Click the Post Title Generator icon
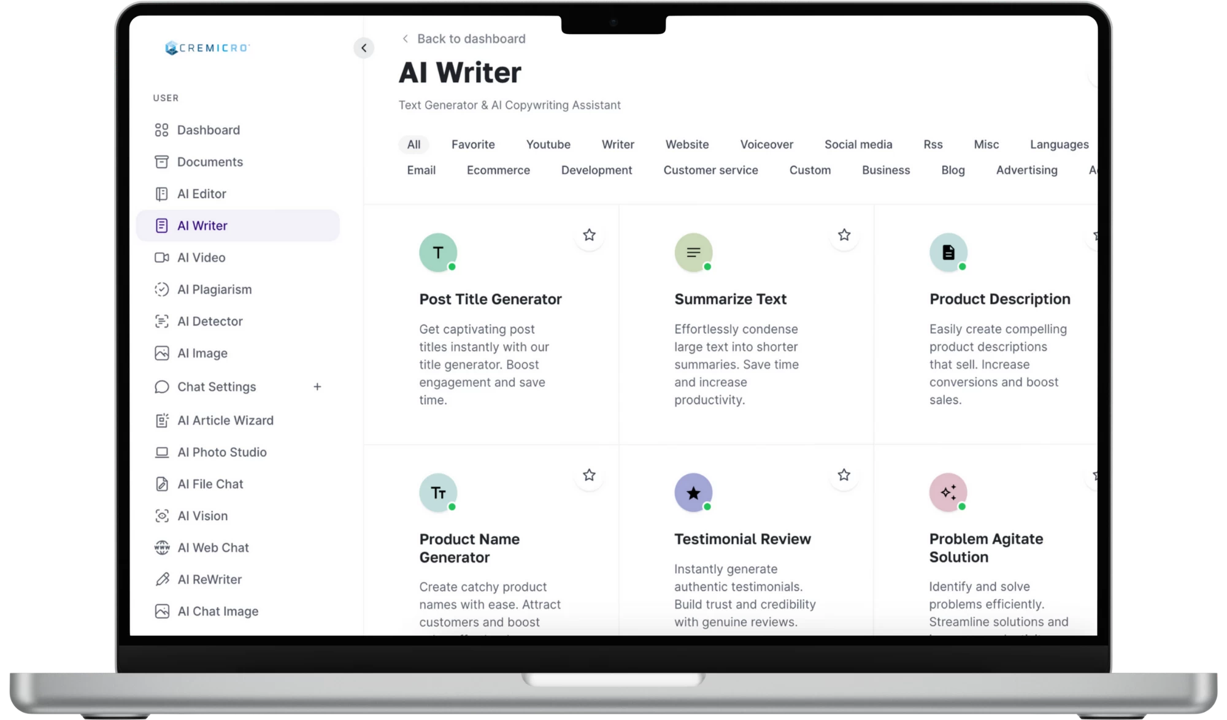1227x720 pixels. (437, 252)
